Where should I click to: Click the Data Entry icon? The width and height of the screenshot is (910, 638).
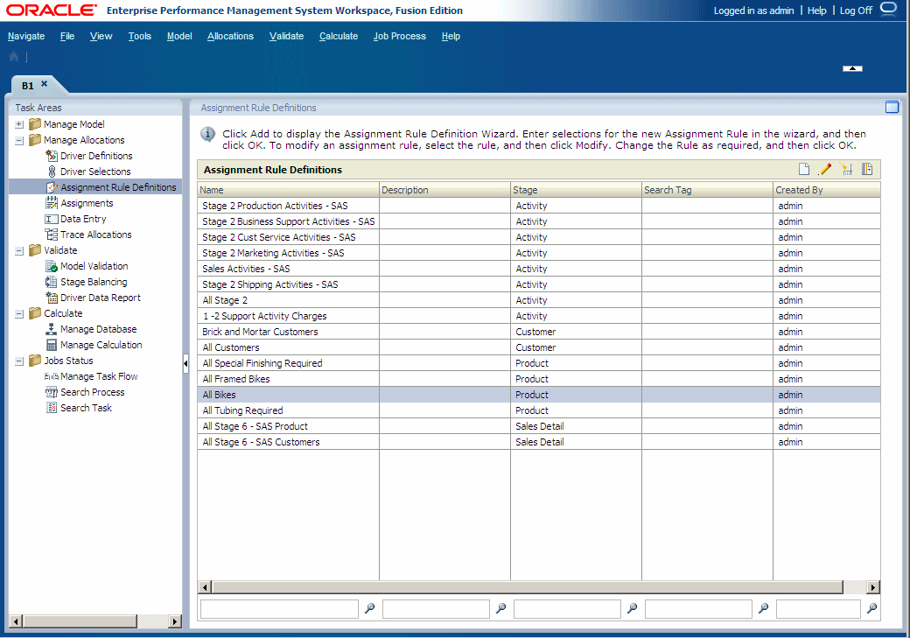click(51, 219)
